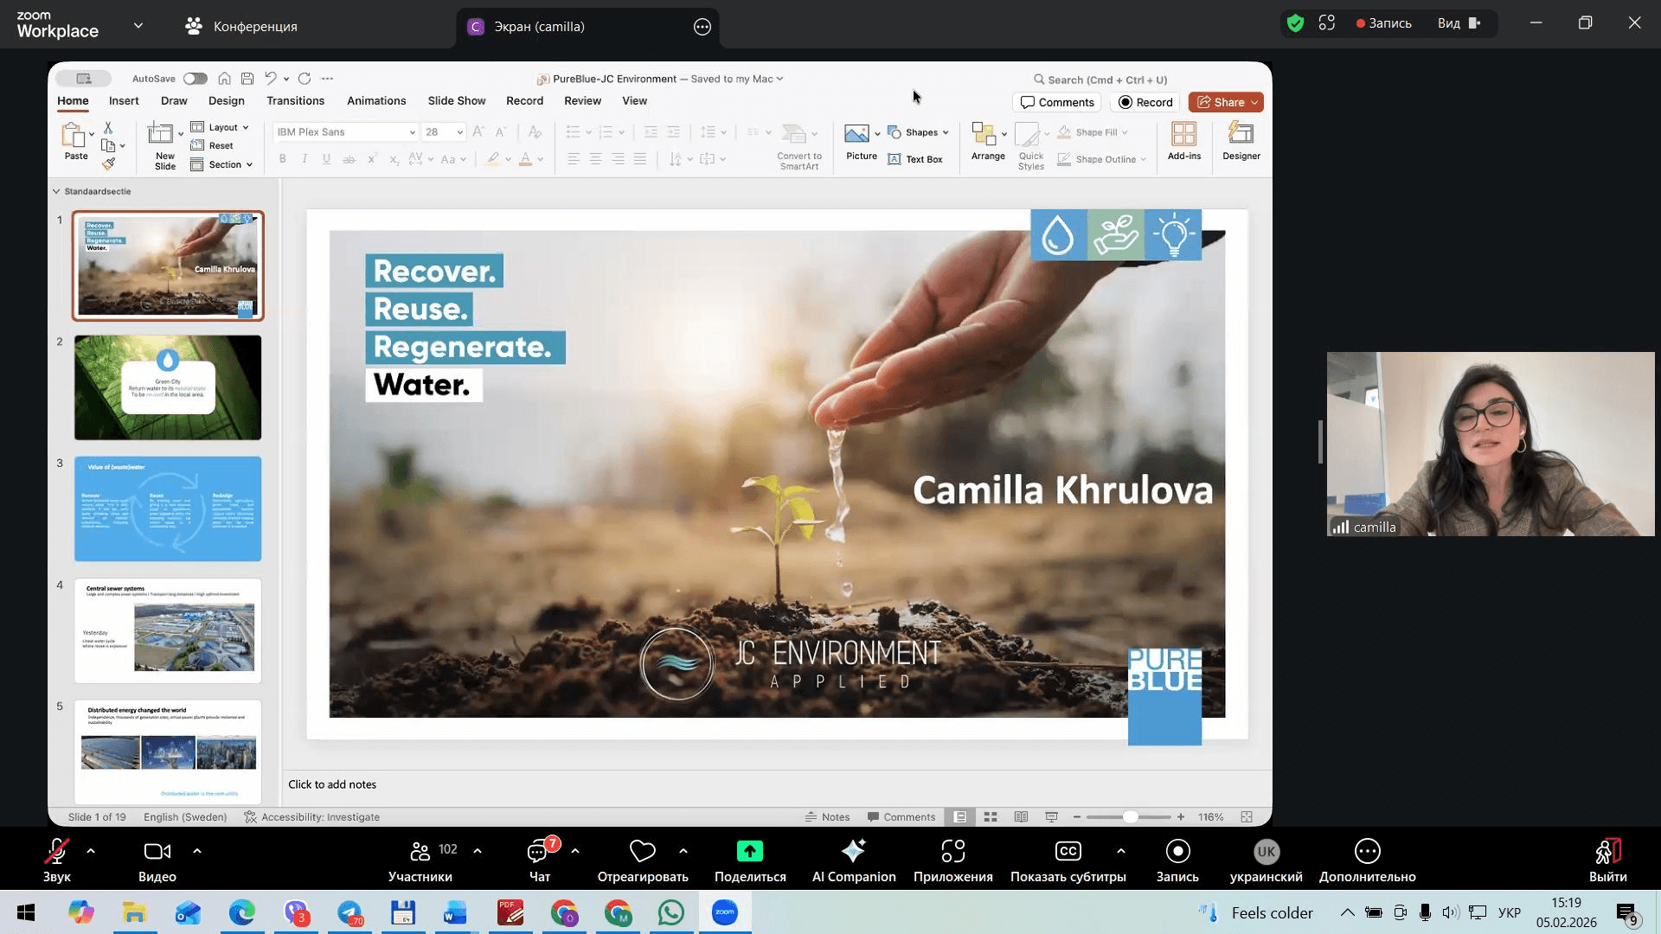Click the Выйти leave meeting button
1661x934 pixels.
click(x=1607, y=852)
